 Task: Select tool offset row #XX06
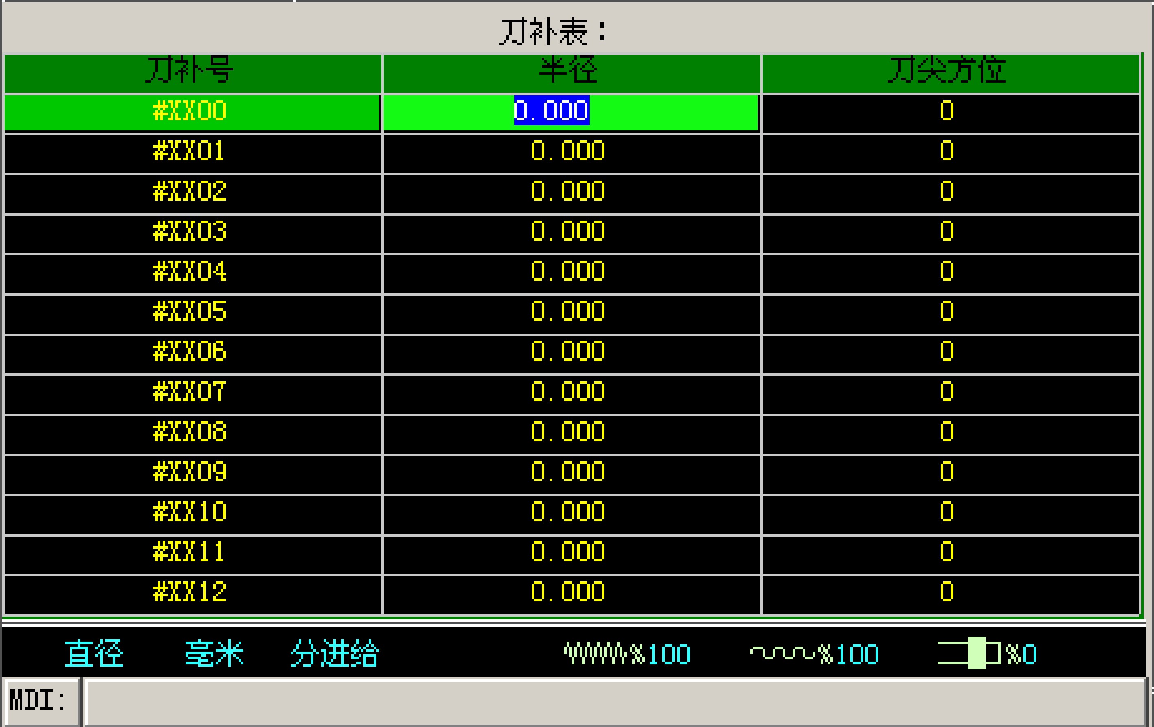[x=193, y=354]
